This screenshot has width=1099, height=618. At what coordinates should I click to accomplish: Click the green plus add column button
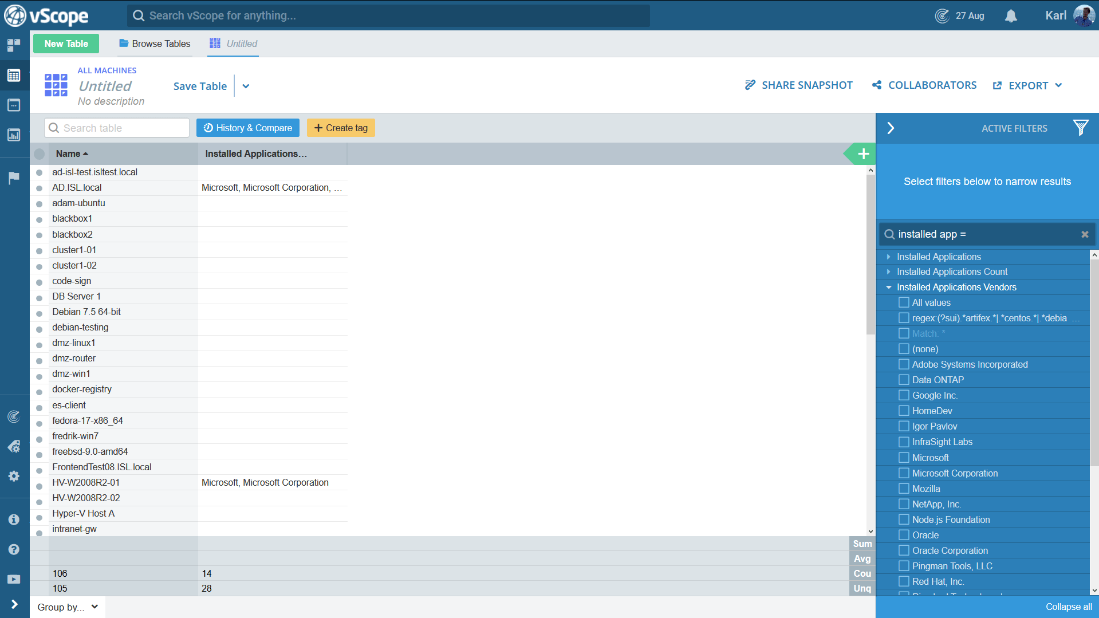pos(863,153)
